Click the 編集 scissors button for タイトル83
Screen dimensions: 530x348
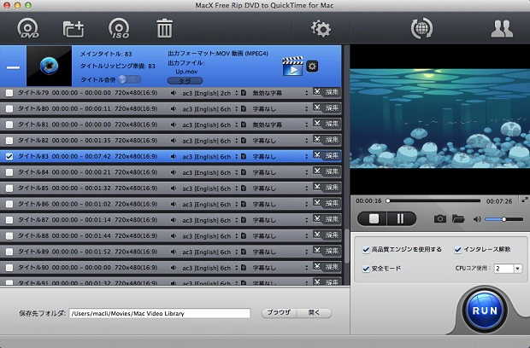pyautogui.click(x=327, y=155)
